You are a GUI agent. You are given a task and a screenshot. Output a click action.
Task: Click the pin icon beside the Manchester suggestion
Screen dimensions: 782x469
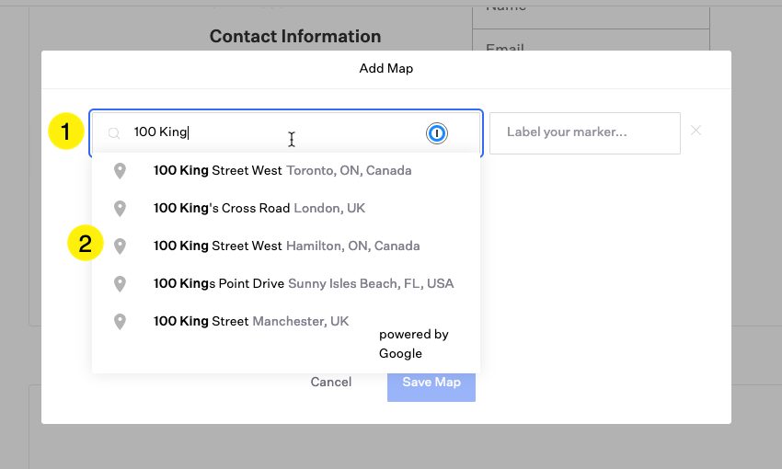click(x=119, y=322)
